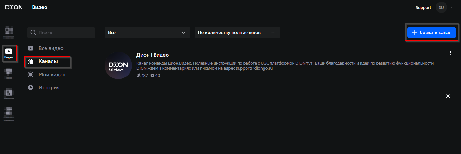The width and height of the screenshot is (461, 154).
Task: Go to Все видео in navigation
Action: click(51, 48)
